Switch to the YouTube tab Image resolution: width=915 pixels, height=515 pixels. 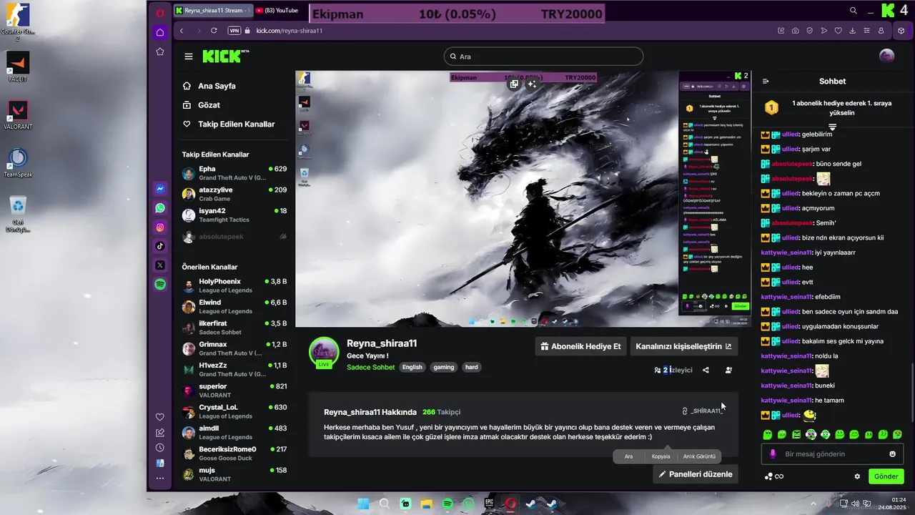point(276,11)
